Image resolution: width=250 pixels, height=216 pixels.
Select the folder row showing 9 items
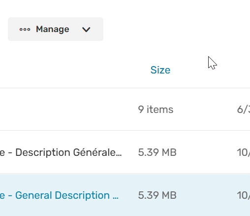[125, 109]
